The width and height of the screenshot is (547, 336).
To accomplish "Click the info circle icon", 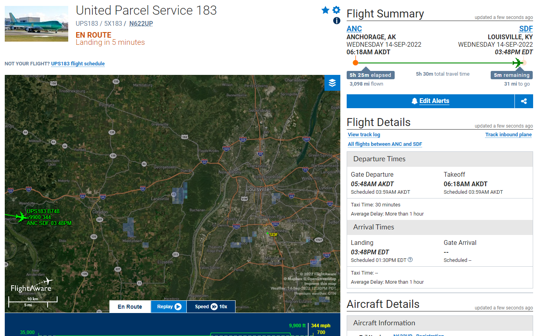I will click(x=336, y=21).
